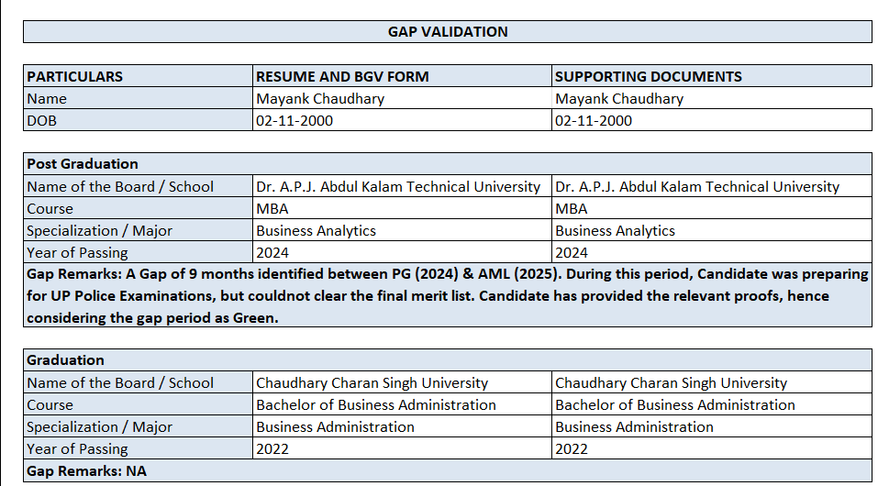Select the PARTICULARS header cell
This screenshot has height=486, width=878.
(75, 77)
